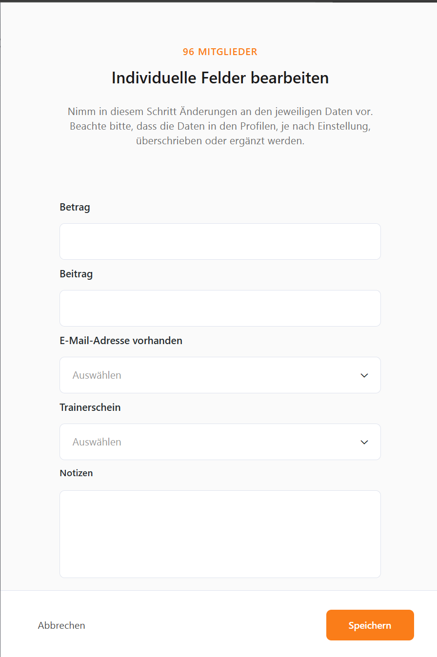Cancel editing via Abbrechen
The height and width of the screenshot is (657, 437).
pyautogui.click(x=61, y=625)
